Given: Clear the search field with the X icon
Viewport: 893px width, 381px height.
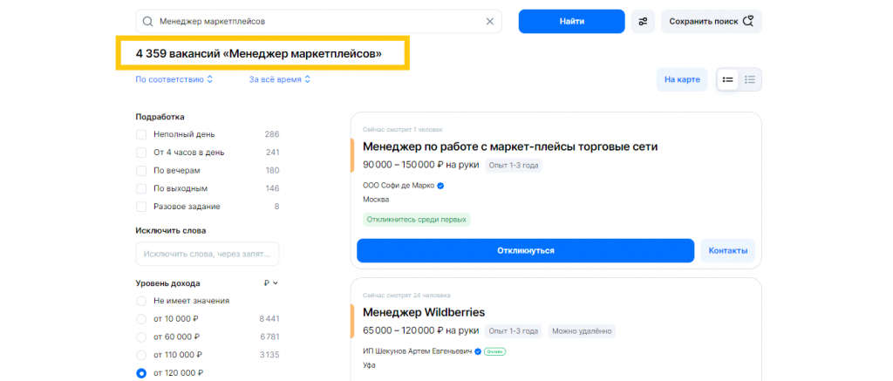Looking at the screenshot, I should (489, 22).
